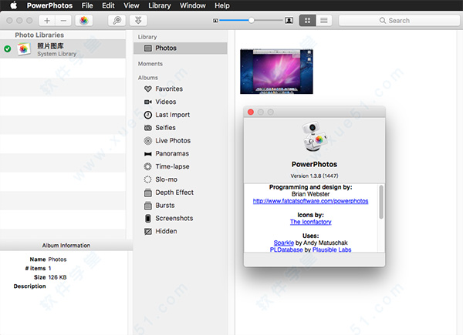The height and width of the screenshot is (335, 463).
Task: Open the Panoramas album icon
Action: click(x=148, y=153)
